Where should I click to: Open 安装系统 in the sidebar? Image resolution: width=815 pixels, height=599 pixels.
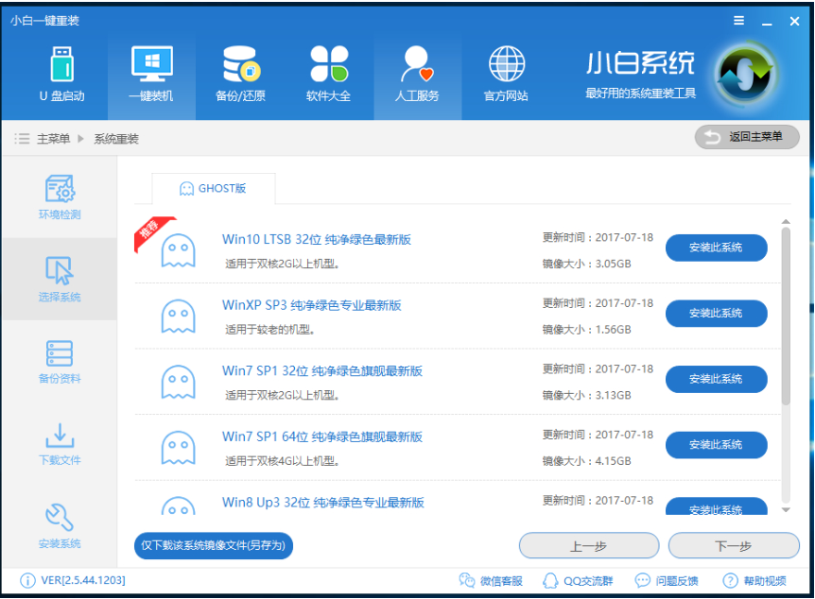pyautogui.click(x=60, y=525)
